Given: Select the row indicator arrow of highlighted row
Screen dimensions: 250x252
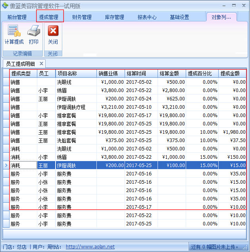Looking at the screenshot, I should [6, 165].
